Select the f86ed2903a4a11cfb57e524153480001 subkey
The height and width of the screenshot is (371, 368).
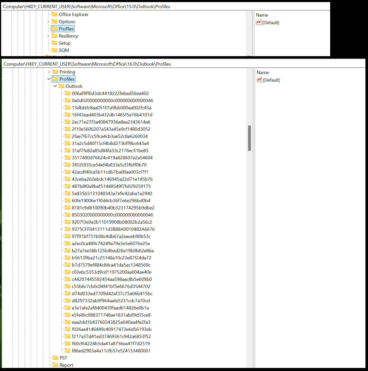click(111, 351)
